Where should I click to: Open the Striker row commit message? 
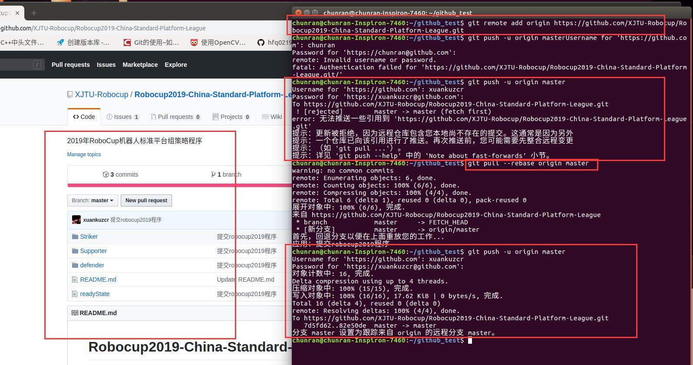247,237
